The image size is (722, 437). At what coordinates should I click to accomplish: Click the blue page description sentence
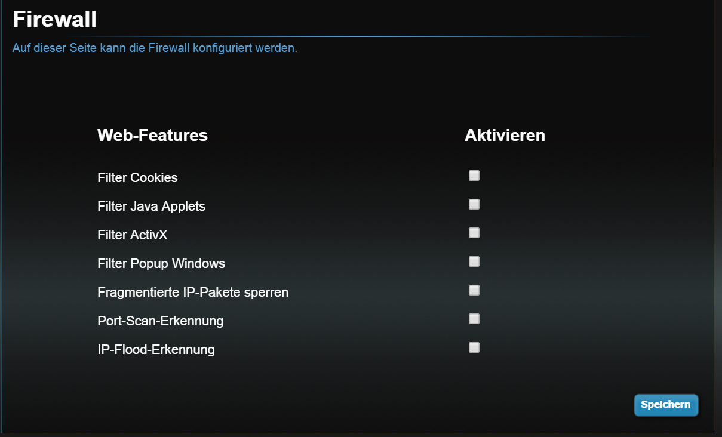155,48
